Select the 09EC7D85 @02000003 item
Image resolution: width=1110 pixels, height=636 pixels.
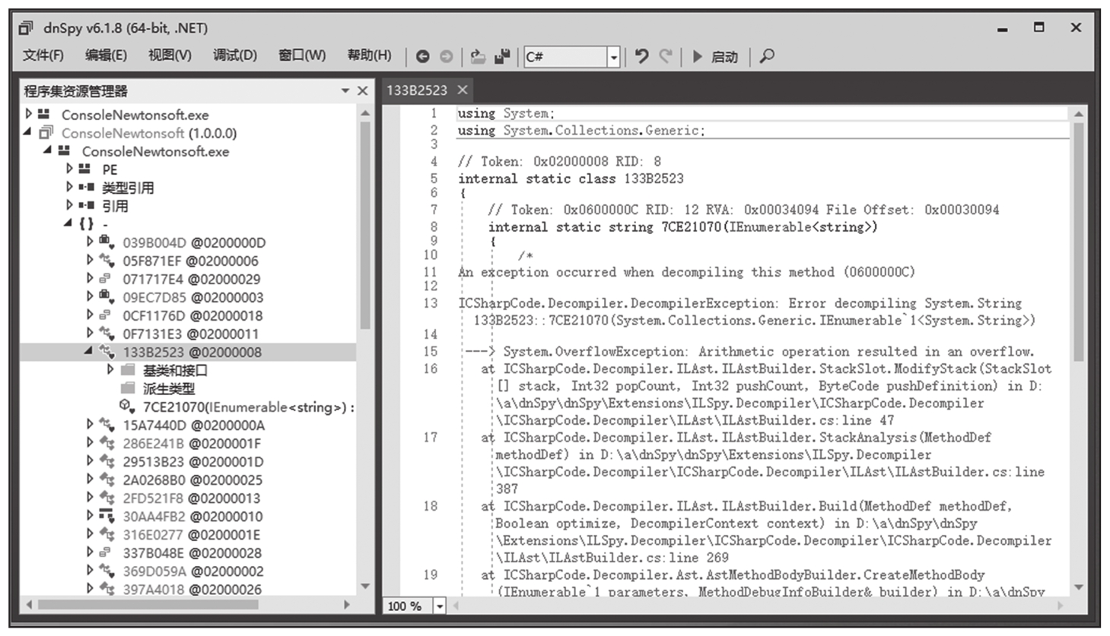[x=193, y=297]
